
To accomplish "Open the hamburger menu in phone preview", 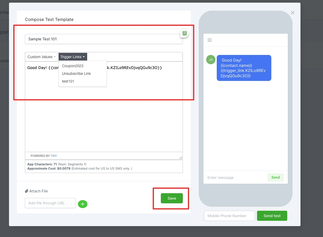I will 210,40.
